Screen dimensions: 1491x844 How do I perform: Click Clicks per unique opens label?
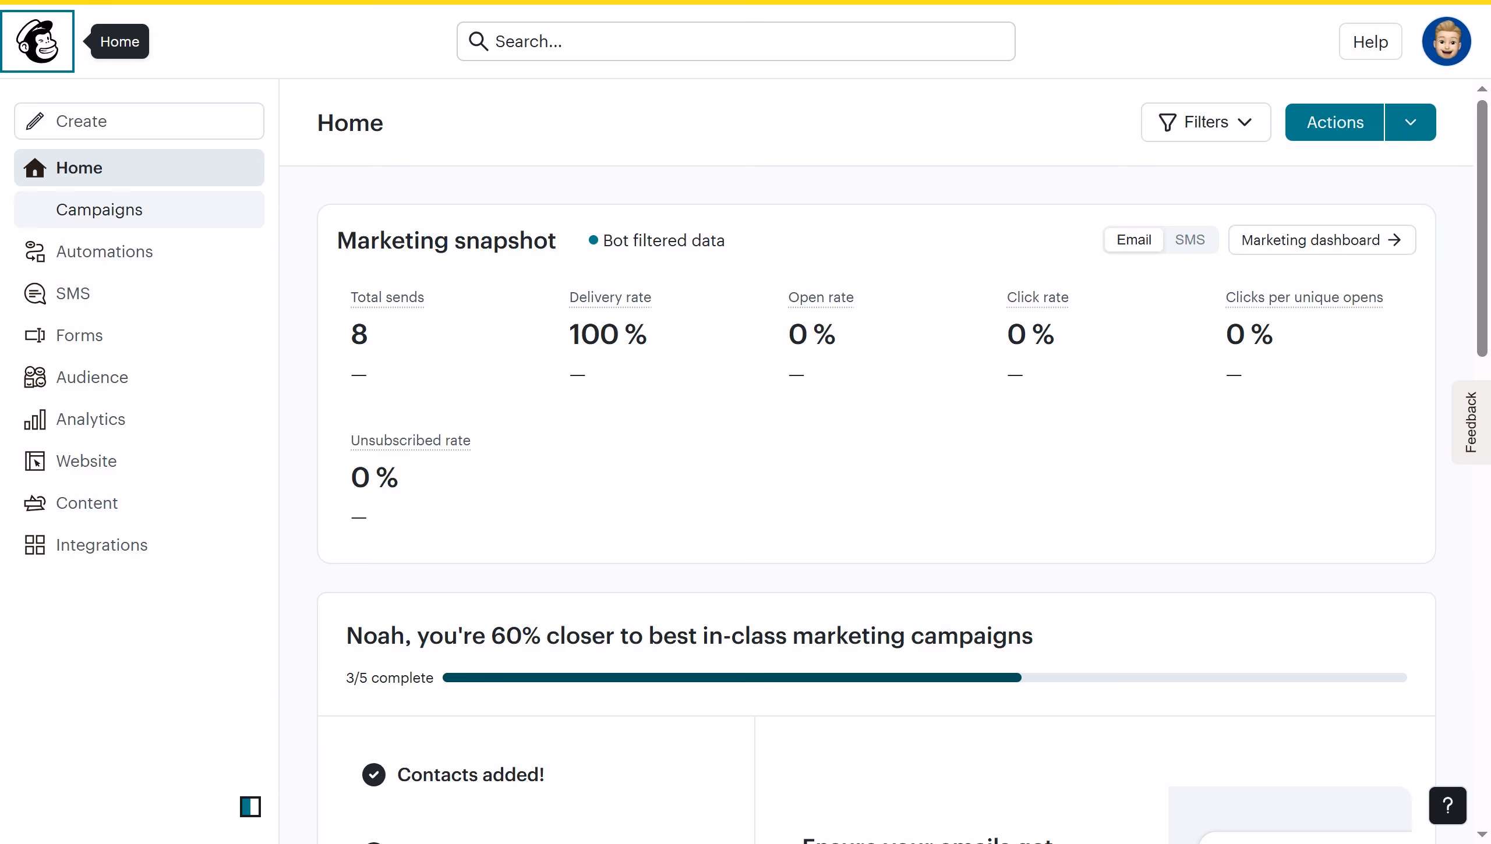click(x=1304, y=297)
